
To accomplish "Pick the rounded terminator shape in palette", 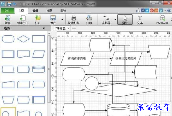I will pyautogui.click(x=8, y=39).
